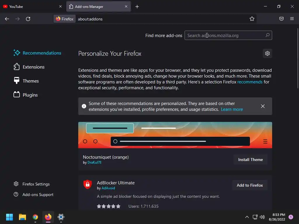299x224 pixels.
Task: Open a new tab with the plus button
Action: tap(137, 7)
